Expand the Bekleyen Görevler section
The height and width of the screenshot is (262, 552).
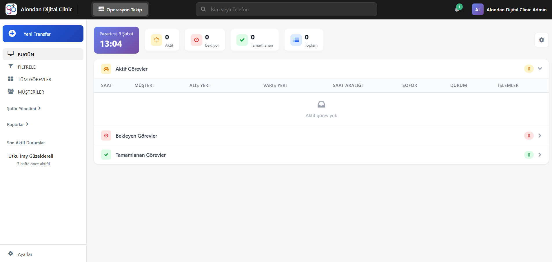point(540,136)
